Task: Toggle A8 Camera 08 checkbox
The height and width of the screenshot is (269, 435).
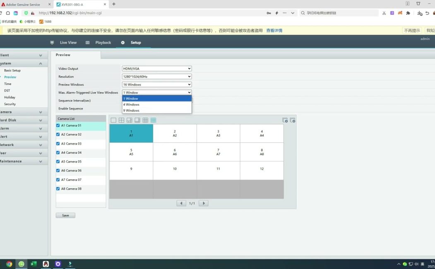Action: [x=58, y=189]
